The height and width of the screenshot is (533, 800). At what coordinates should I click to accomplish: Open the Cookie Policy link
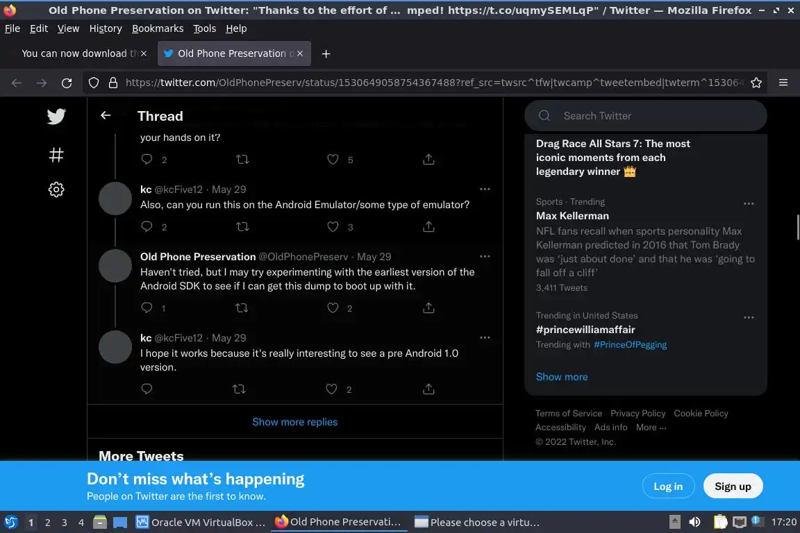pos(701,413)
